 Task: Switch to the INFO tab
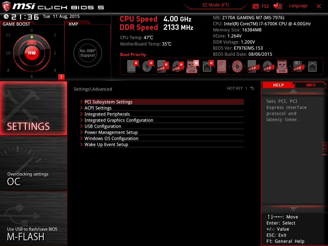tap(310, 85)
